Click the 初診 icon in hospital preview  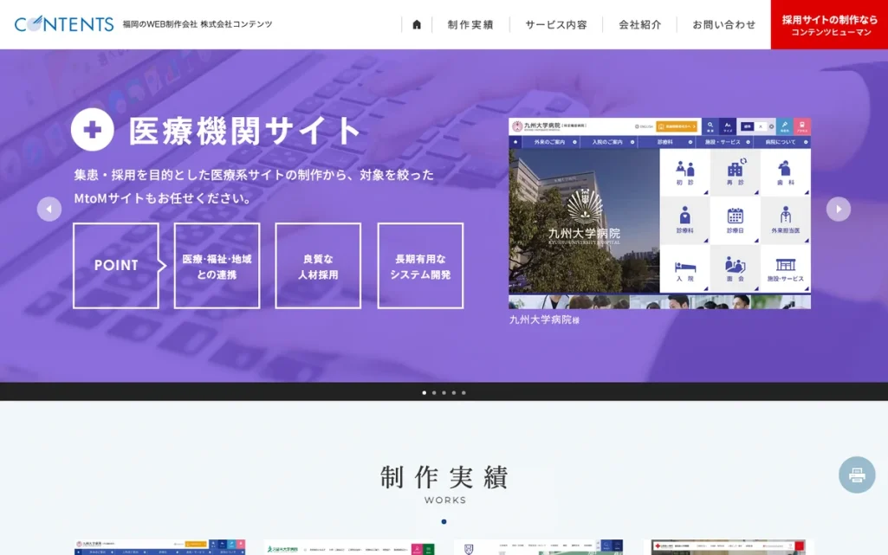[684, 172]
